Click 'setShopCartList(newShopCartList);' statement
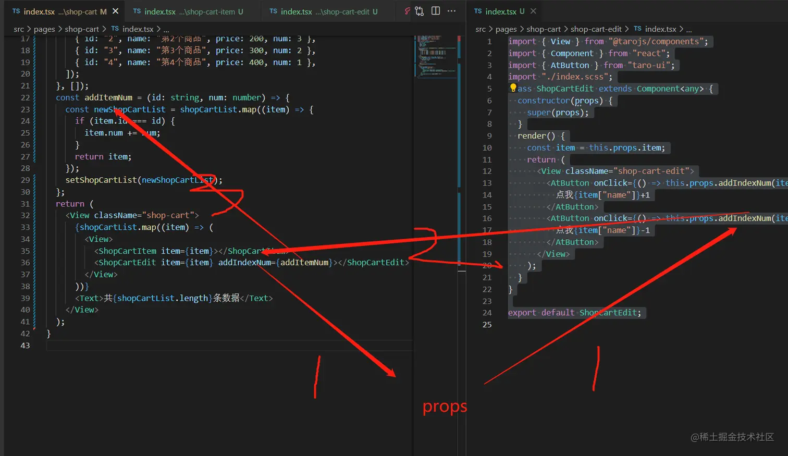 click(144, 180)
